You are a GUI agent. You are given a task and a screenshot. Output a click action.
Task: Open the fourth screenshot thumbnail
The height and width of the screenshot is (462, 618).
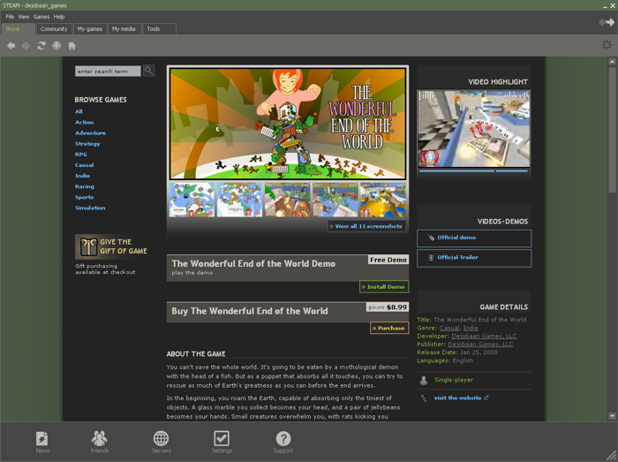(335, 200)
